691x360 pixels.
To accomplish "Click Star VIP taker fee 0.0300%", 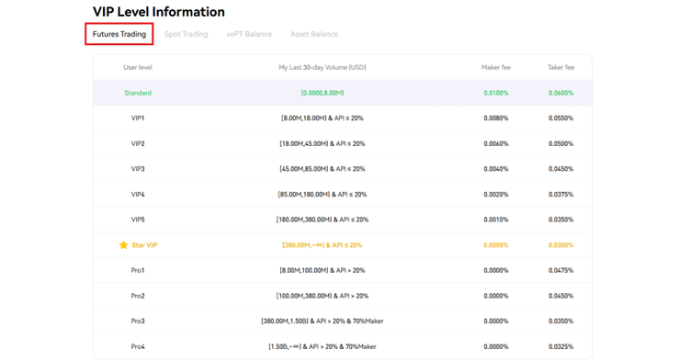I will [x=561, y=245].
